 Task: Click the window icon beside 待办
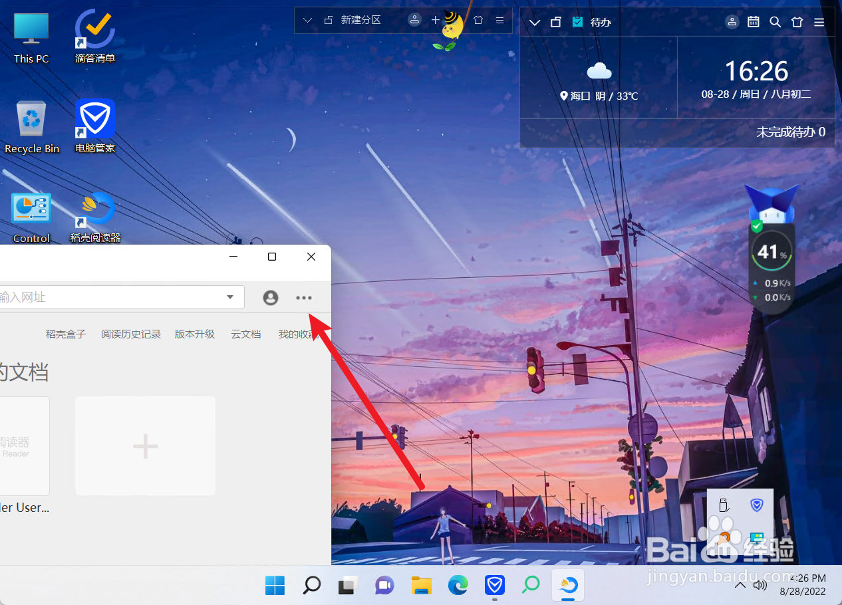(x=556, y=23)
